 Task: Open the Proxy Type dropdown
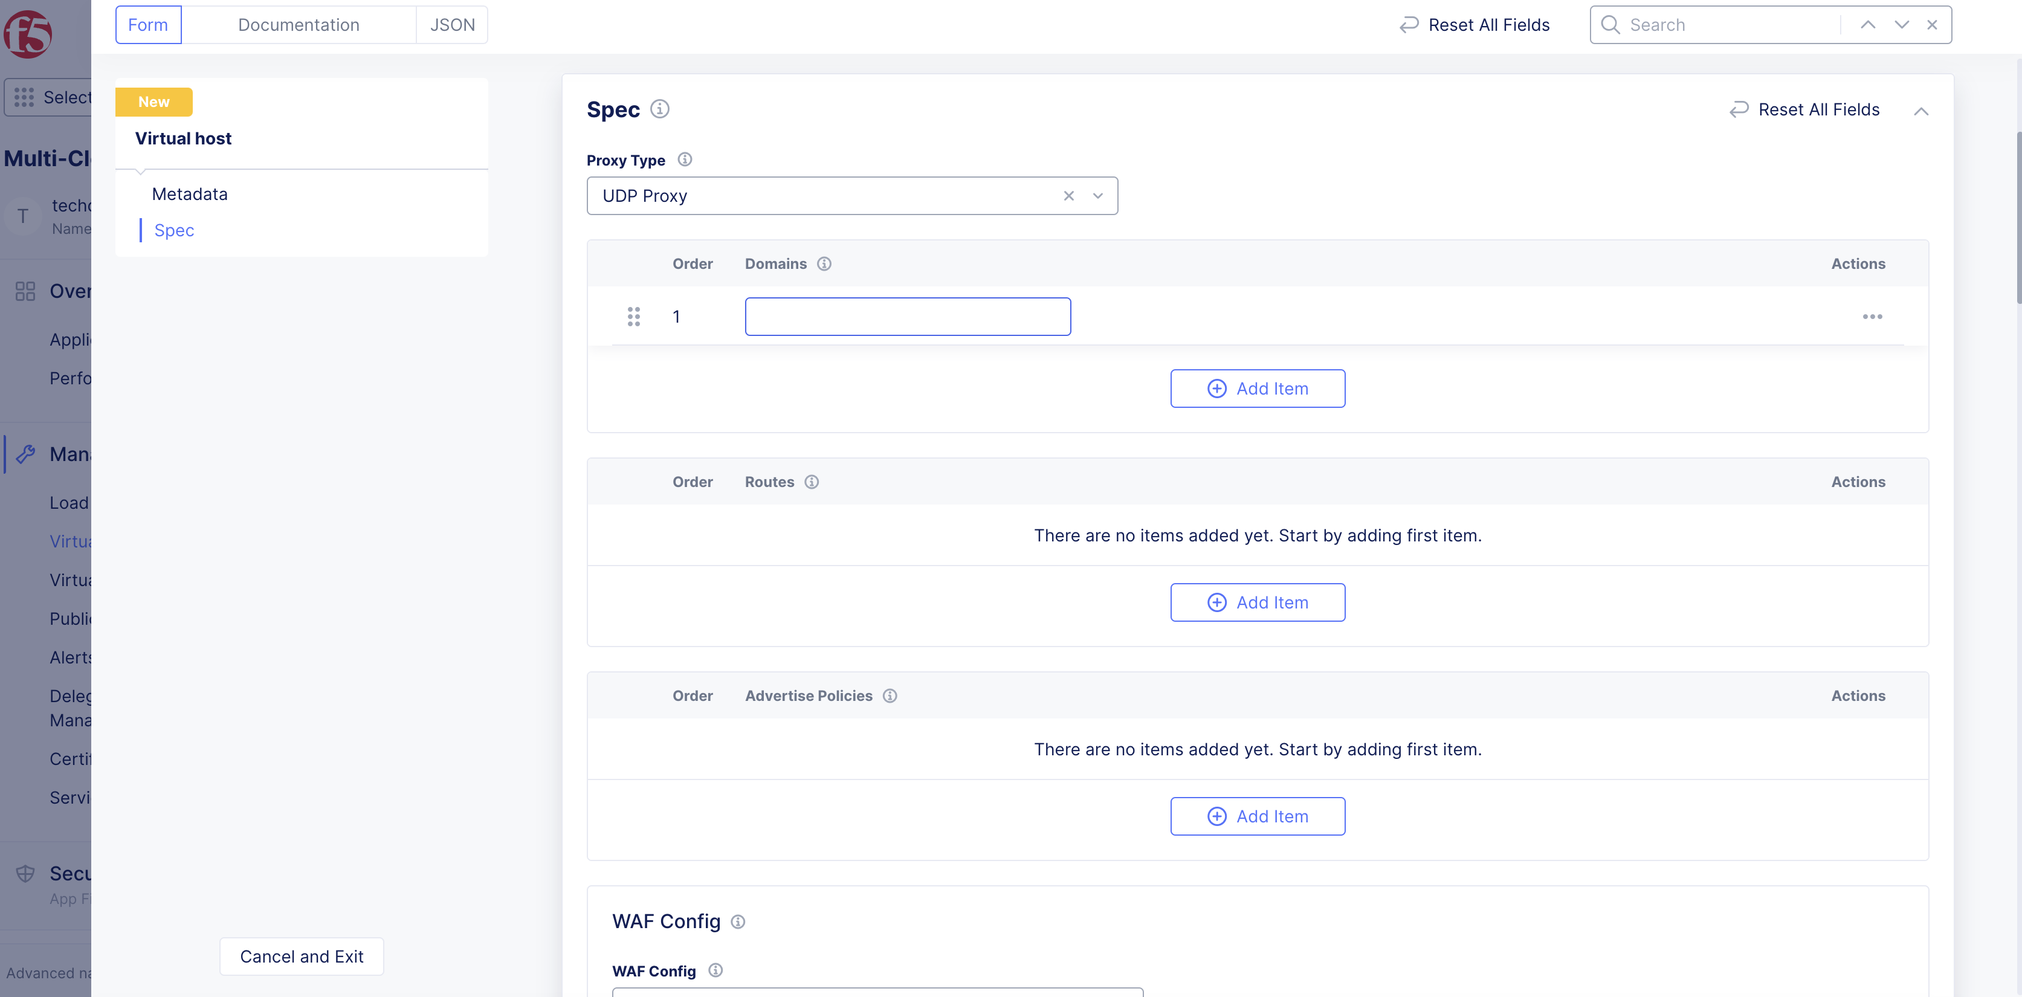pyautogui.click(x=1097, y=196)
